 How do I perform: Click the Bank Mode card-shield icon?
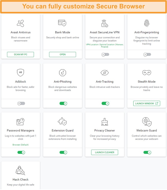pos(62,23)
